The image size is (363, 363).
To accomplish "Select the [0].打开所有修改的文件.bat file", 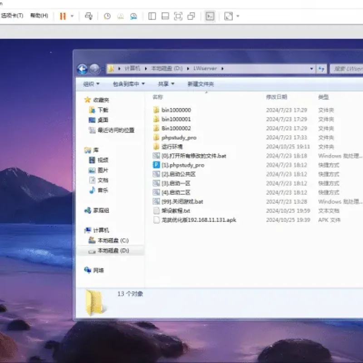I will click(x=194, y=156).
